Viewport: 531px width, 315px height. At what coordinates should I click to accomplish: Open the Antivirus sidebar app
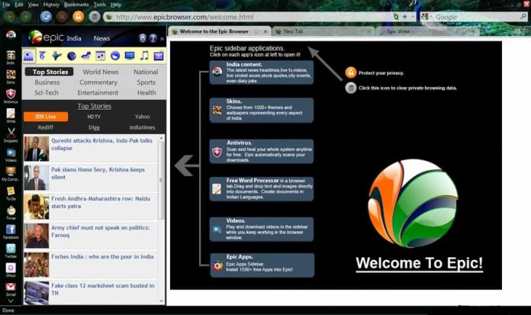coord(11,96)
